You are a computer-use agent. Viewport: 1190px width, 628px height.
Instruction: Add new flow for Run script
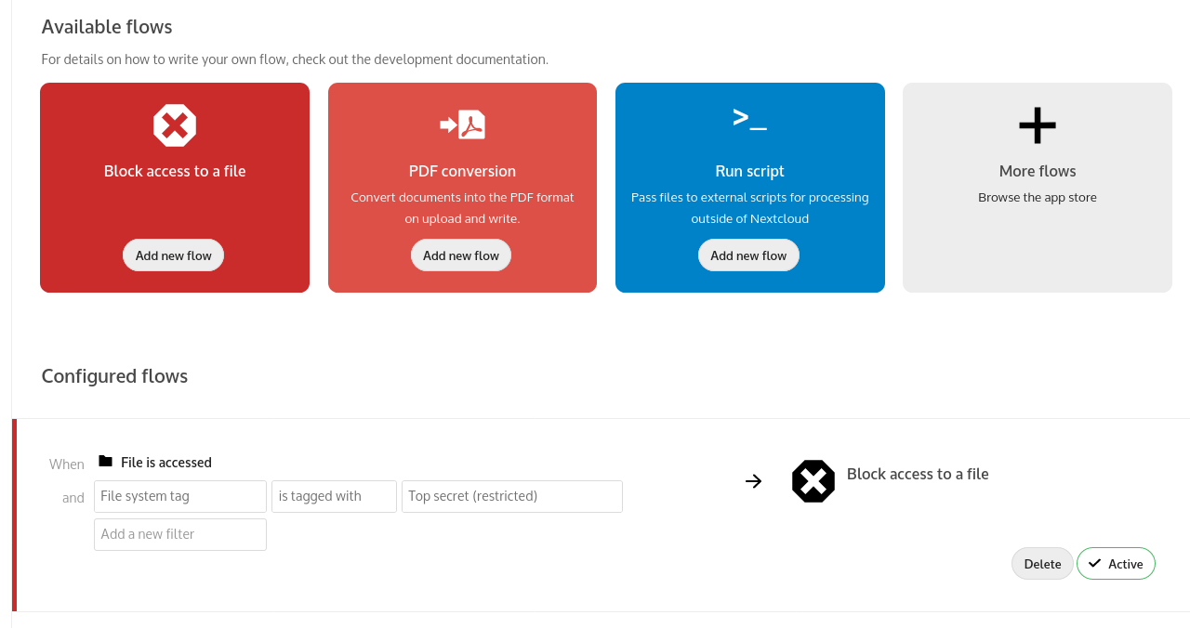click(748, 255)
